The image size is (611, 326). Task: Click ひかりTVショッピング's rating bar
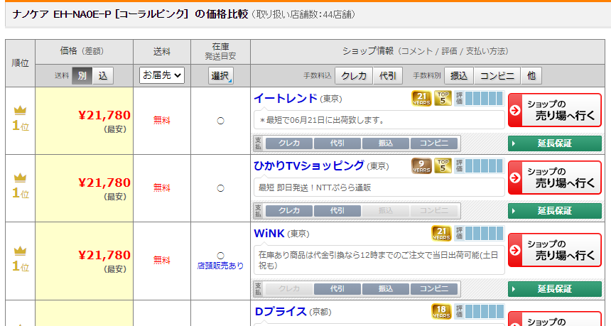(480, 165)
